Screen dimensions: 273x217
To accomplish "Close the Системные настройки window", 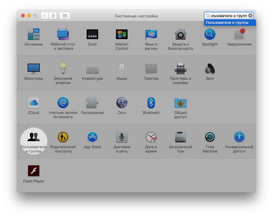I will tap(23, 16).
